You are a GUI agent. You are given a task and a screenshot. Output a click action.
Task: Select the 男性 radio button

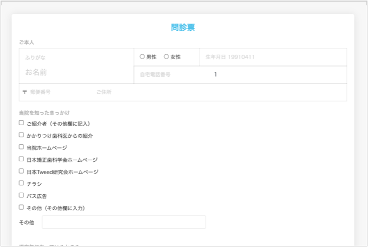coord(142,57)
